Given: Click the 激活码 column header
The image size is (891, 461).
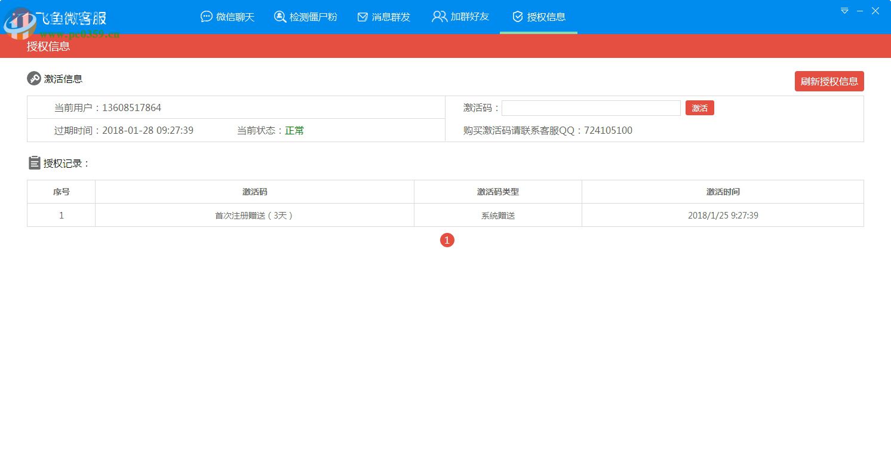Looking at the screenshot, I should coord(255,192).
